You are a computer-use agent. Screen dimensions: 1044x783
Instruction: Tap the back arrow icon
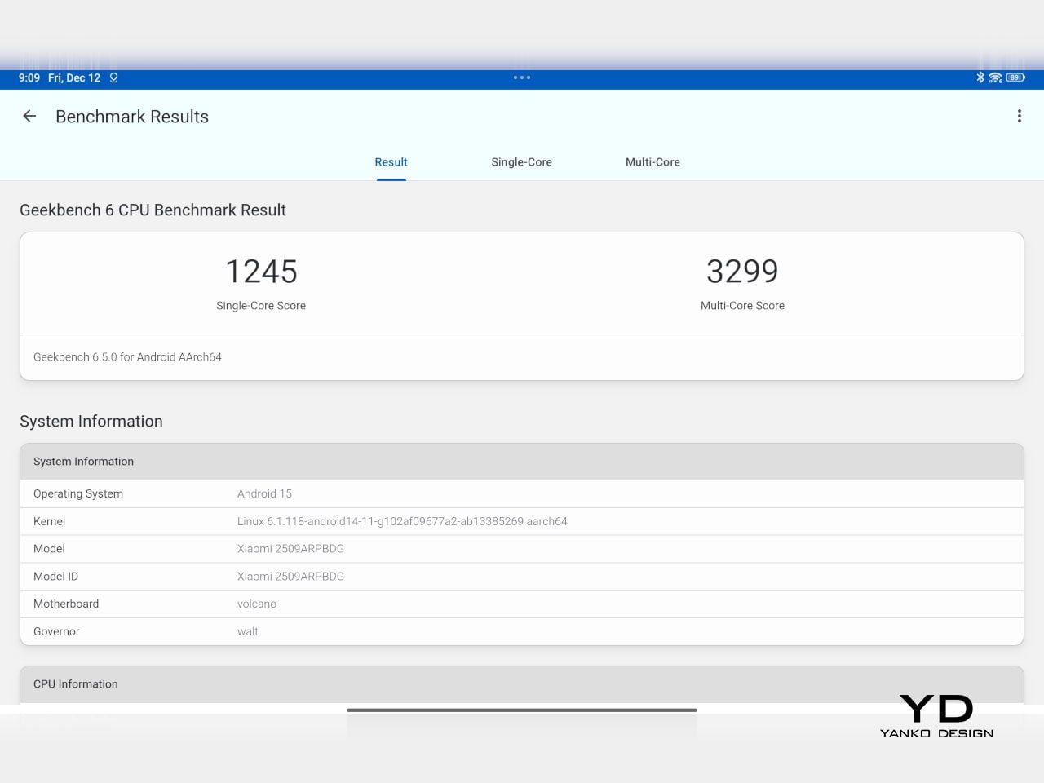pos(29,117)
